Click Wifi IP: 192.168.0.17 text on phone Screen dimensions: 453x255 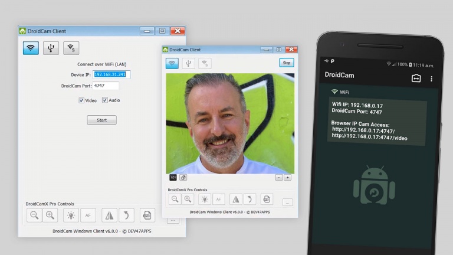click(357, 105)
